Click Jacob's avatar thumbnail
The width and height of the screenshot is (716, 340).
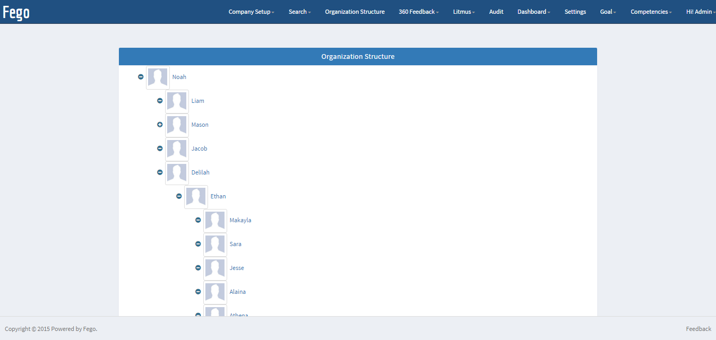coord(177,149)
